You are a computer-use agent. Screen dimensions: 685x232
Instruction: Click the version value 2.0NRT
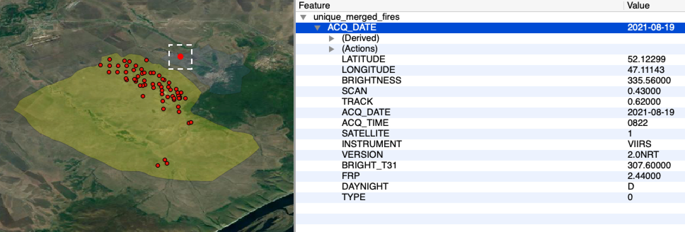tap(643, 155)
